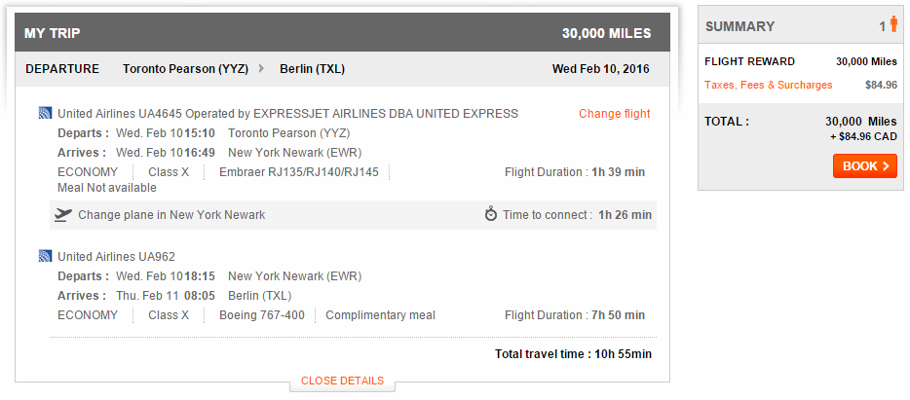910x400 pixels.
Task: Click the United Airlines logo beside flight UA4645
Action: [x=45, y=114]
